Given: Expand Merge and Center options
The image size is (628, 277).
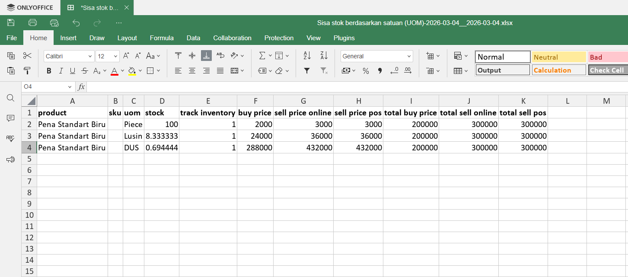Looking at the screenshot, I should click(242, 70).
